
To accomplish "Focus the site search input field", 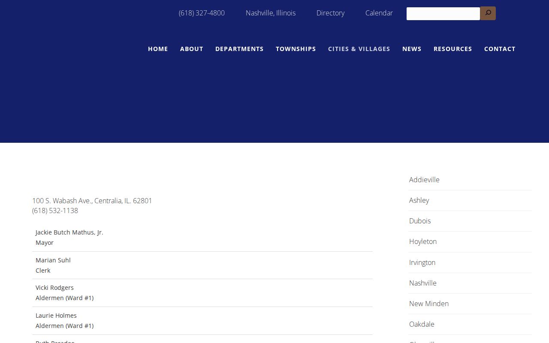I will [443, 14].
